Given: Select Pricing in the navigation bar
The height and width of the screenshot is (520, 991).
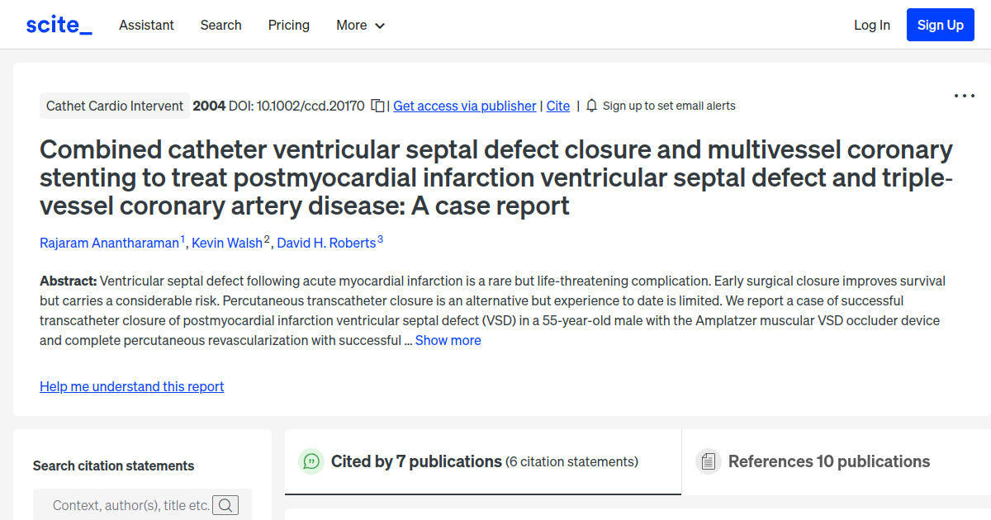Looking at the screenshot, I should click(288, 26).
